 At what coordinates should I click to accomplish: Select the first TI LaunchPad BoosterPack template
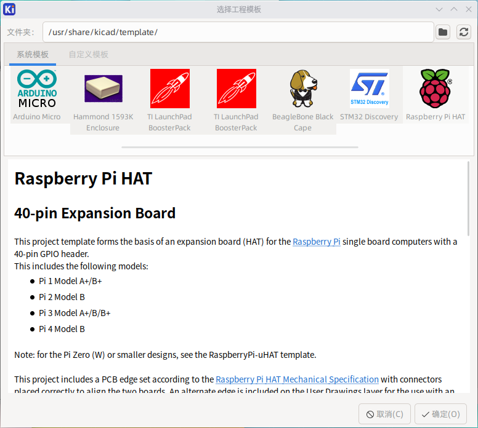tap(169, 89)
